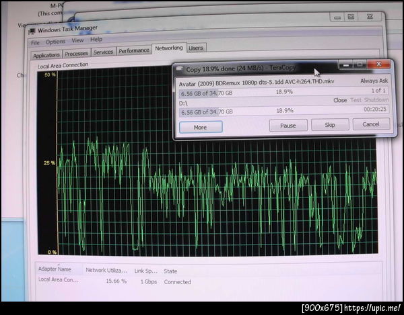
Task: Sort by the Network Utilization column header
Action: point(106,270)
